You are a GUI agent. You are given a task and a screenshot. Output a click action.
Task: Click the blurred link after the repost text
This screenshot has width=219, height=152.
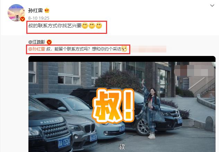click(x=149, y=49)
